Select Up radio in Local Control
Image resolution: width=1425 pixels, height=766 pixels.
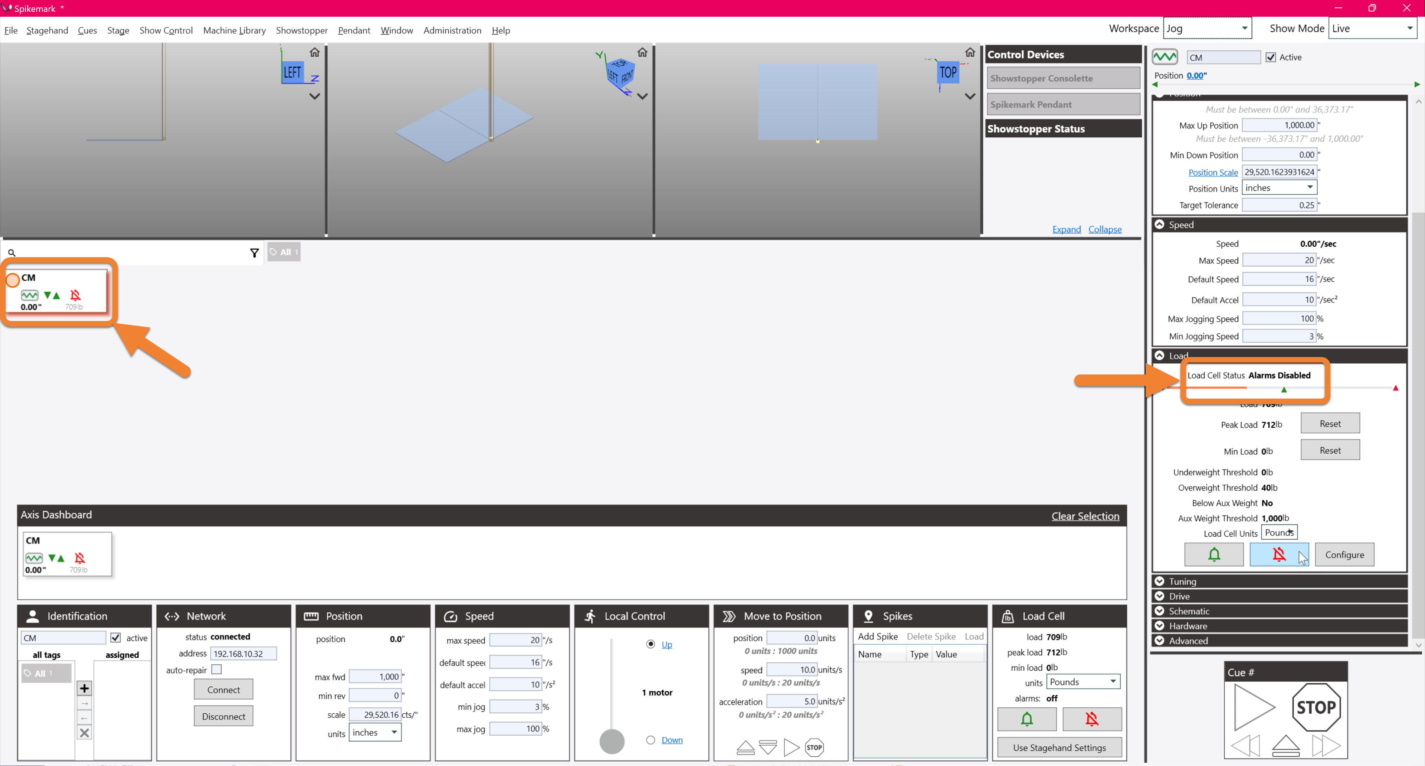(651, 644)
